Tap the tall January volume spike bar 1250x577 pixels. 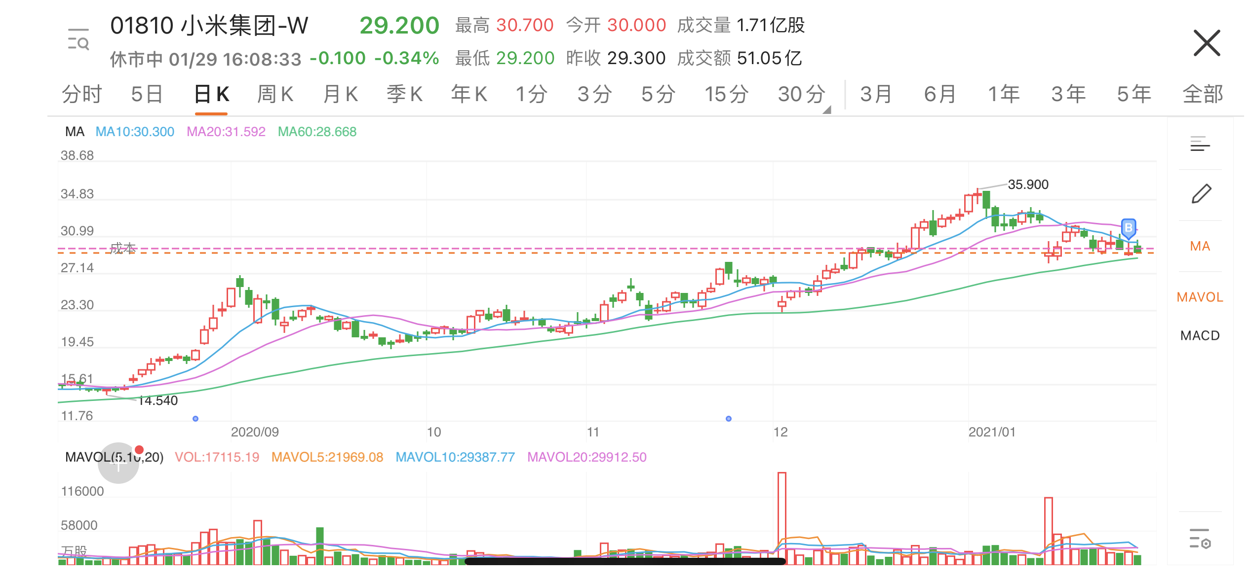[x=1049, y=531]
